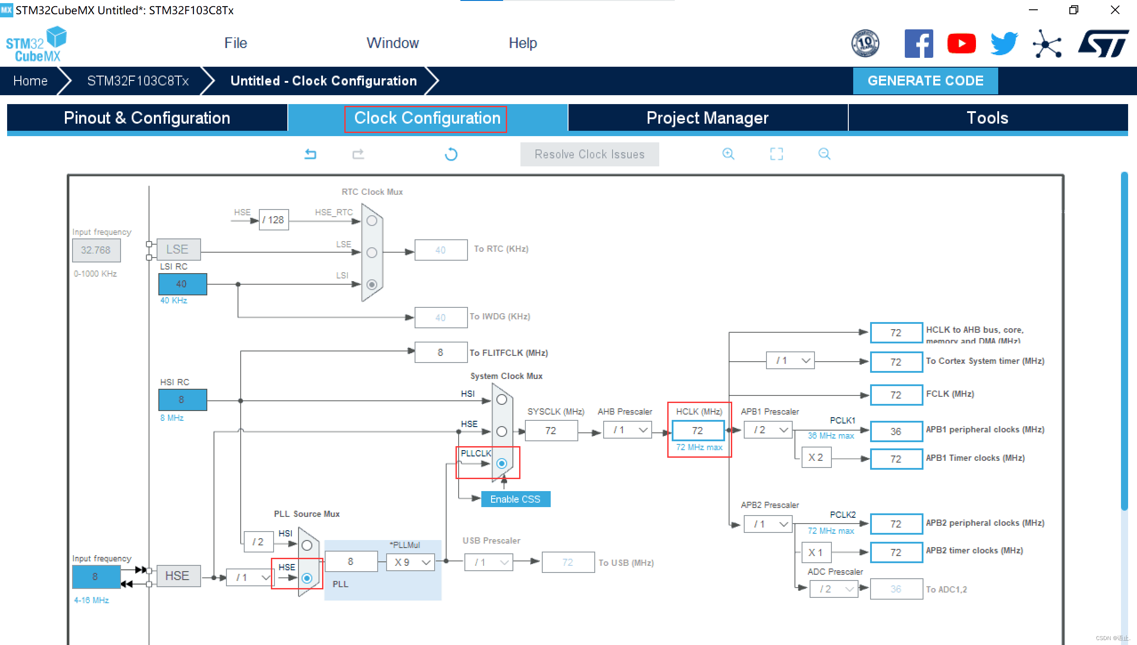The image size is (1137, 645).
Task: Click the fit-to-screen icon
Action: tap(776, 154)
